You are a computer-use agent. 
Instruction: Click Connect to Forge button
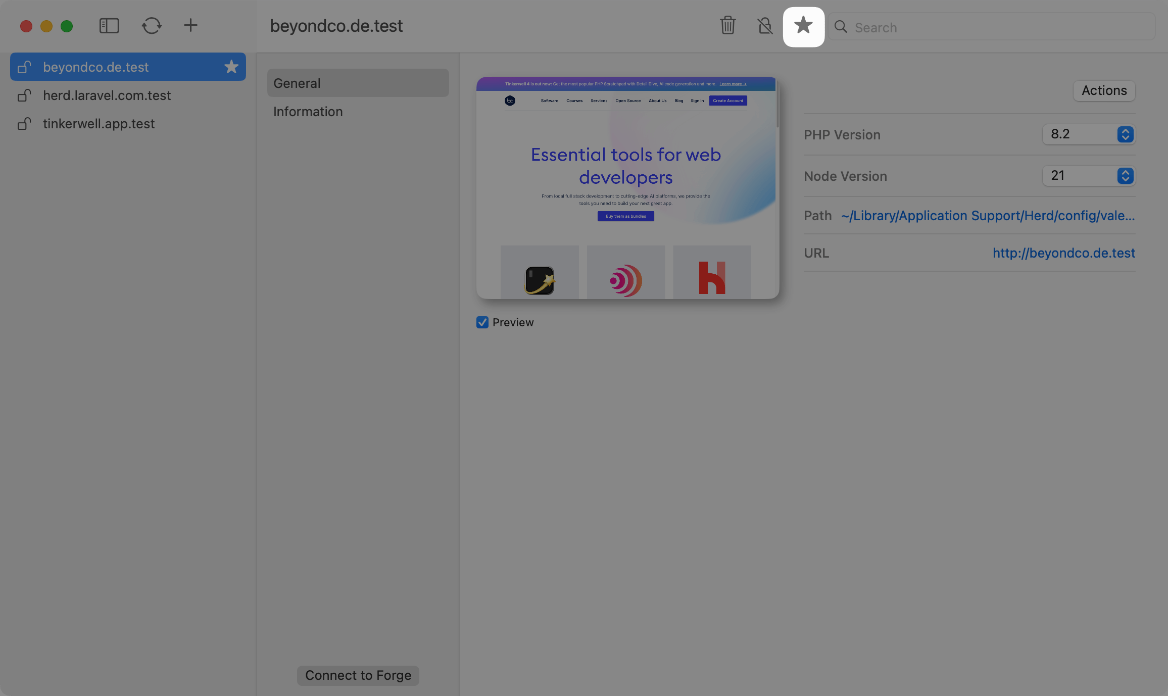pos(358,675)
